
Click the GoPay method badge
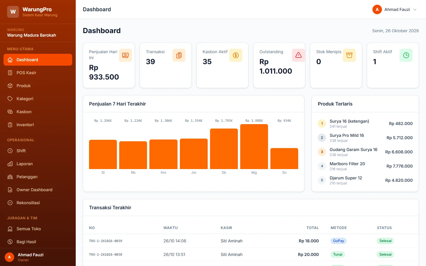[x=338, y=241]
